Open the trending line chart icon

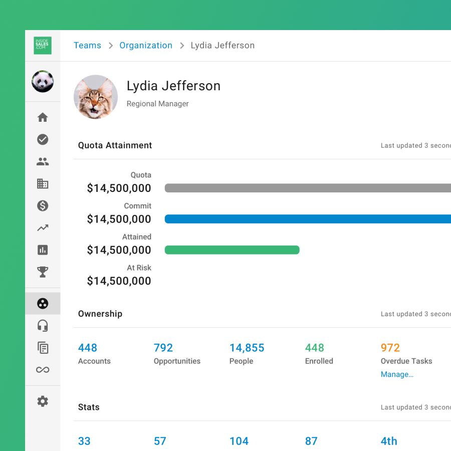tap(43, 228)
